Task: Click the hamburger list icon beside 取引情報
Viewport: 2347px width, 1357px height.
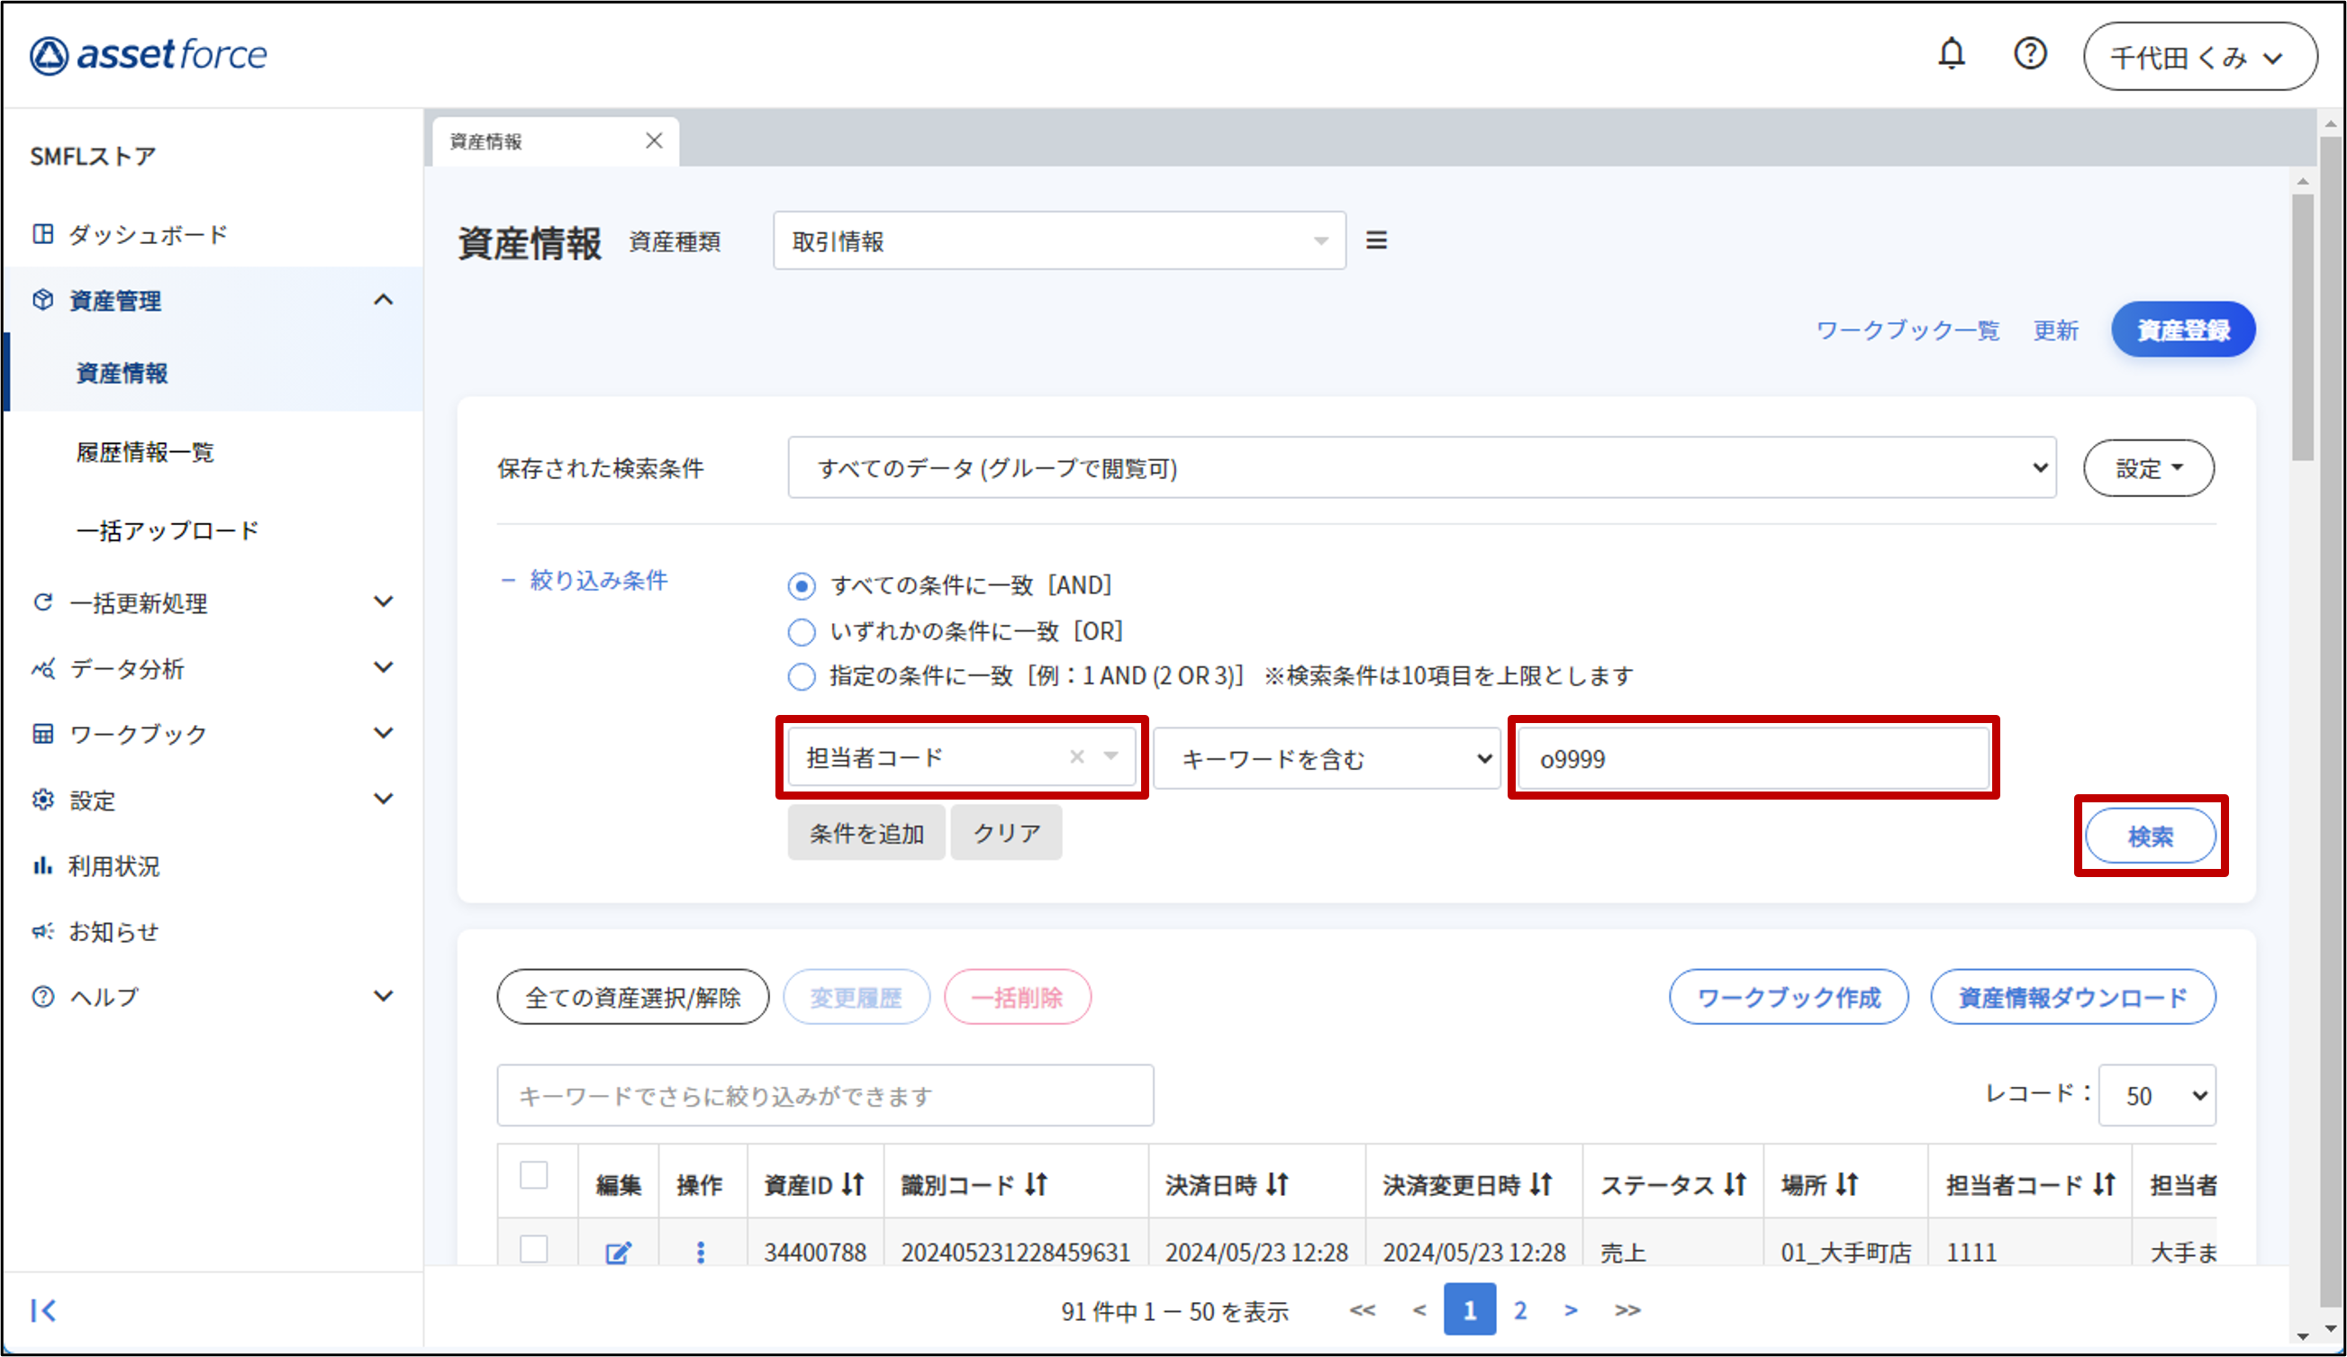Action: (1376, 240)
